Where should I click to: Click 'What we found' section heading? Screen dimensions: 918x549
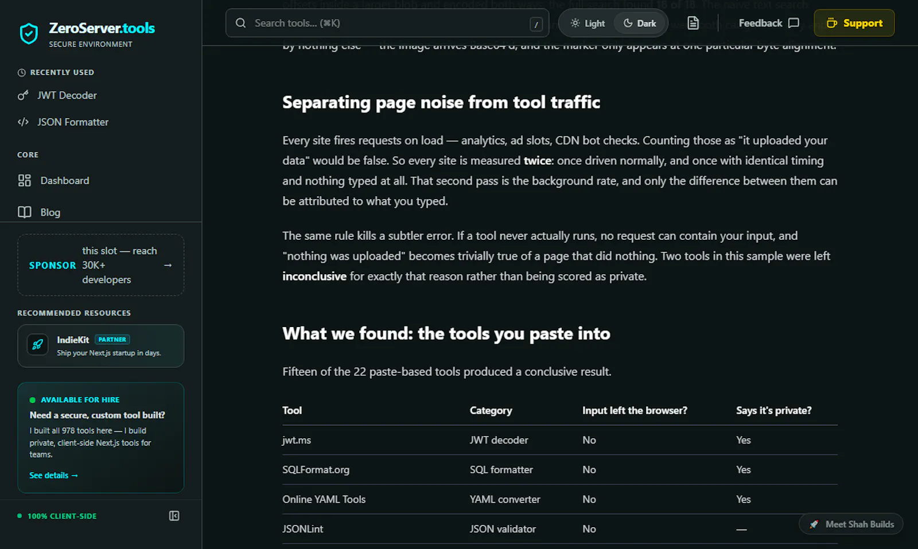click(446, 334)
